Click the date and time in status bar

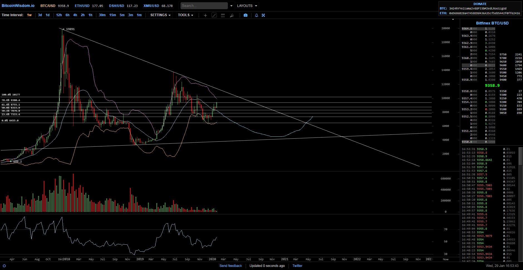[x=502, y=266]
